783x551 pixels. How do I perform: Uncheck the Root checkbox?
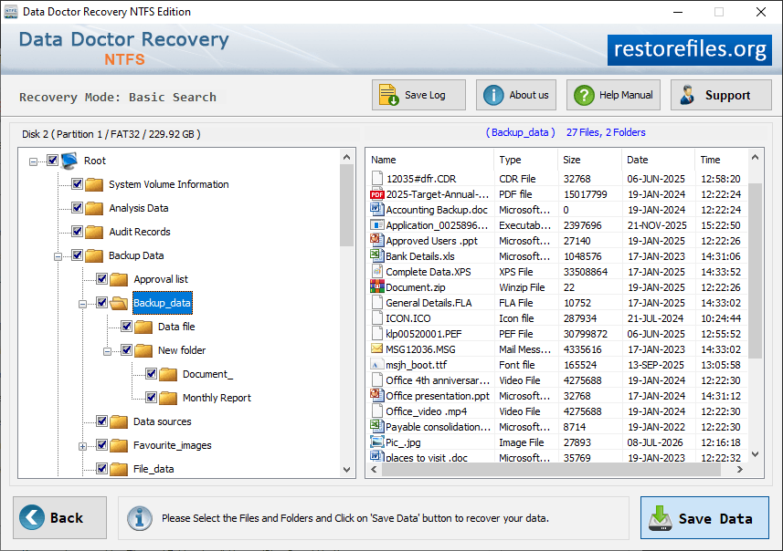click(52, 160)
